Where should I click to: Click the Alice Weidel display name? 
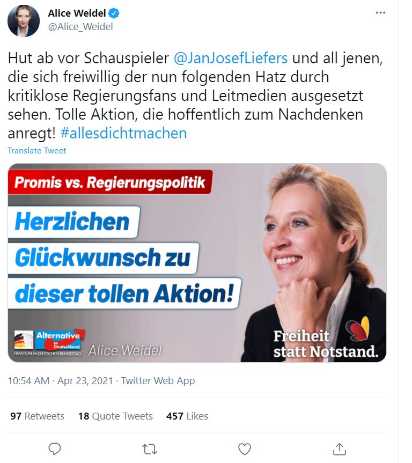(77, 13)
